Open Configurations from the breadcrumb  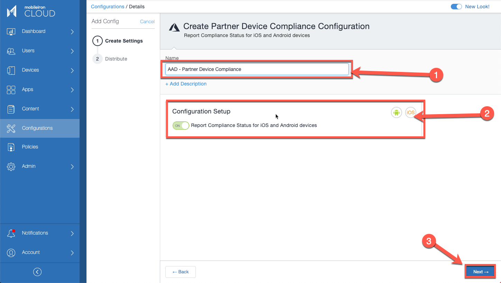pos(107,6)
